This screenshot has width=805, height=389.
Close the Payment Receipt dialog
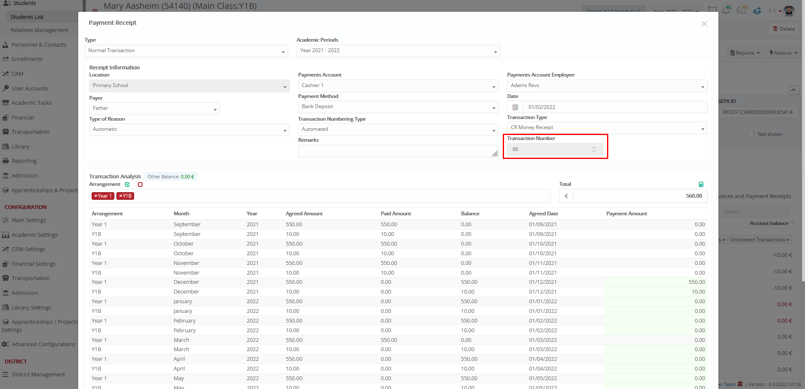704,24
